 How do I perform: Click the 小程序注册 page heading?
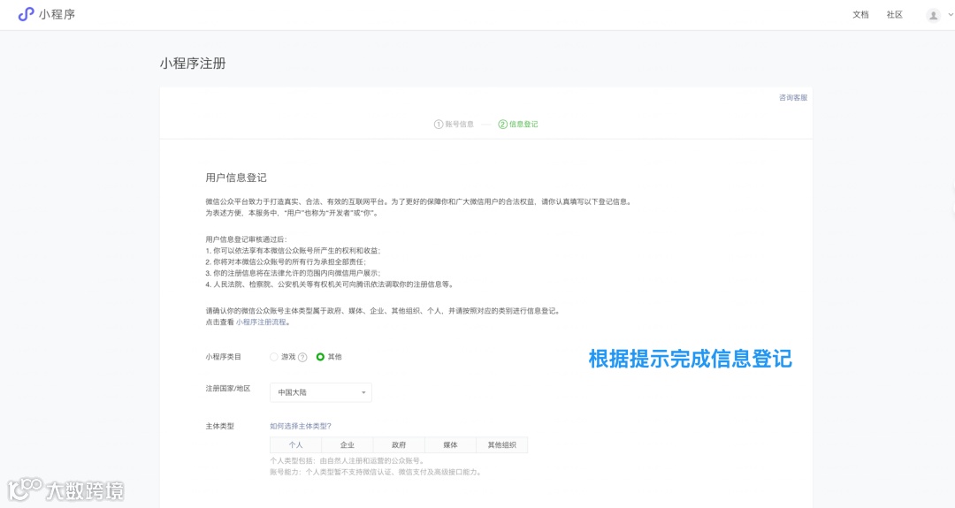click(x=193, y=64)
